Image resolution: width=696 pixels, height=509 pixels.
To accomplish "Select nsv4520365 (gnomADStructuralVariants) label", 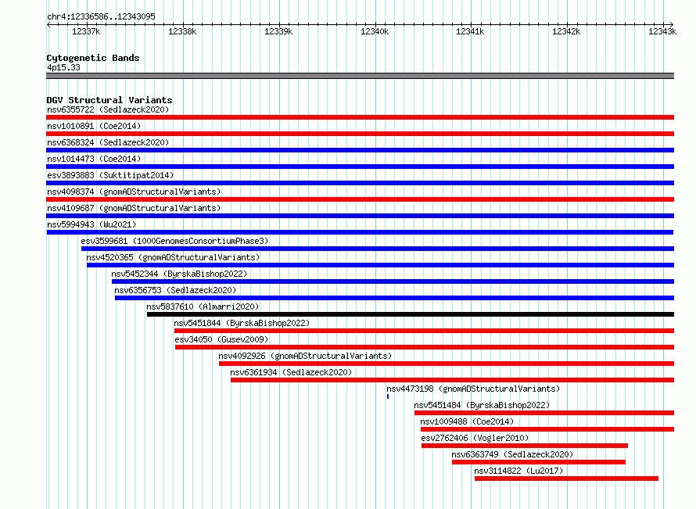I will click(x=173, y=257).
